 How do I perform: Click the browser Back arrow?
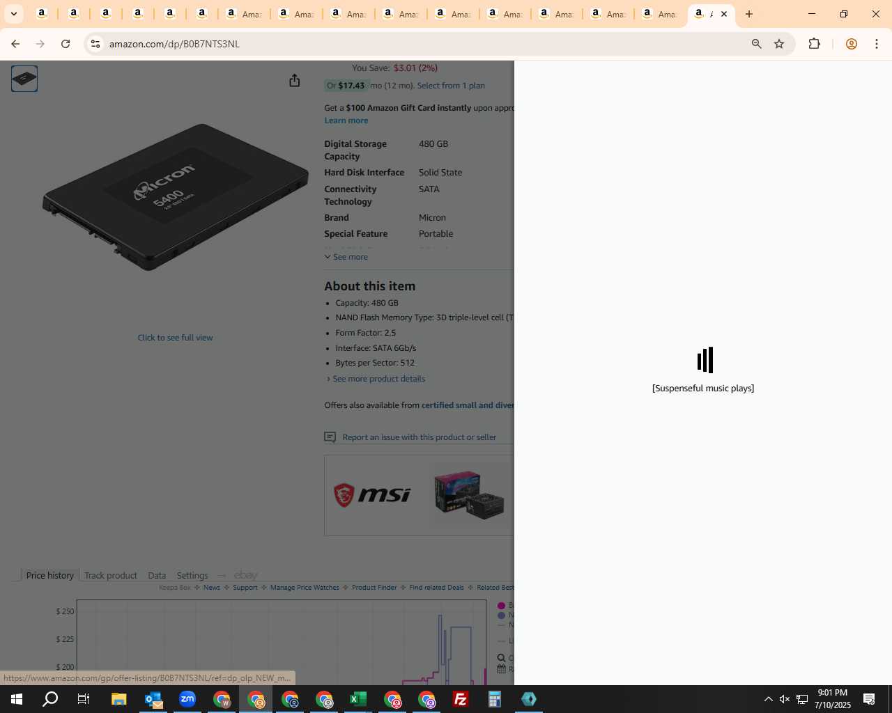click(x=15, y=44)
